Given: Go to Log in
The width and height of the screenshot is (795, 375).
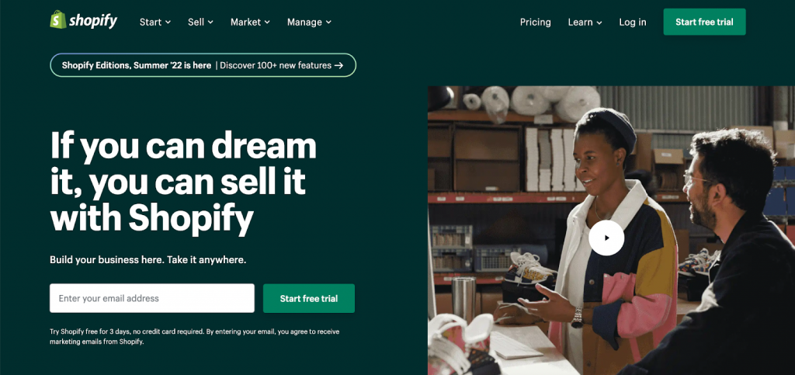Looking at the screenshot, I should [633, 22].
